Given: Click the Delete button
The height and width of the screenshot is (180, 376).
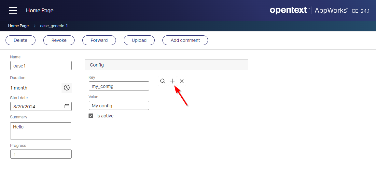Looking at the screenshot, I should click(x=21, y=40).
